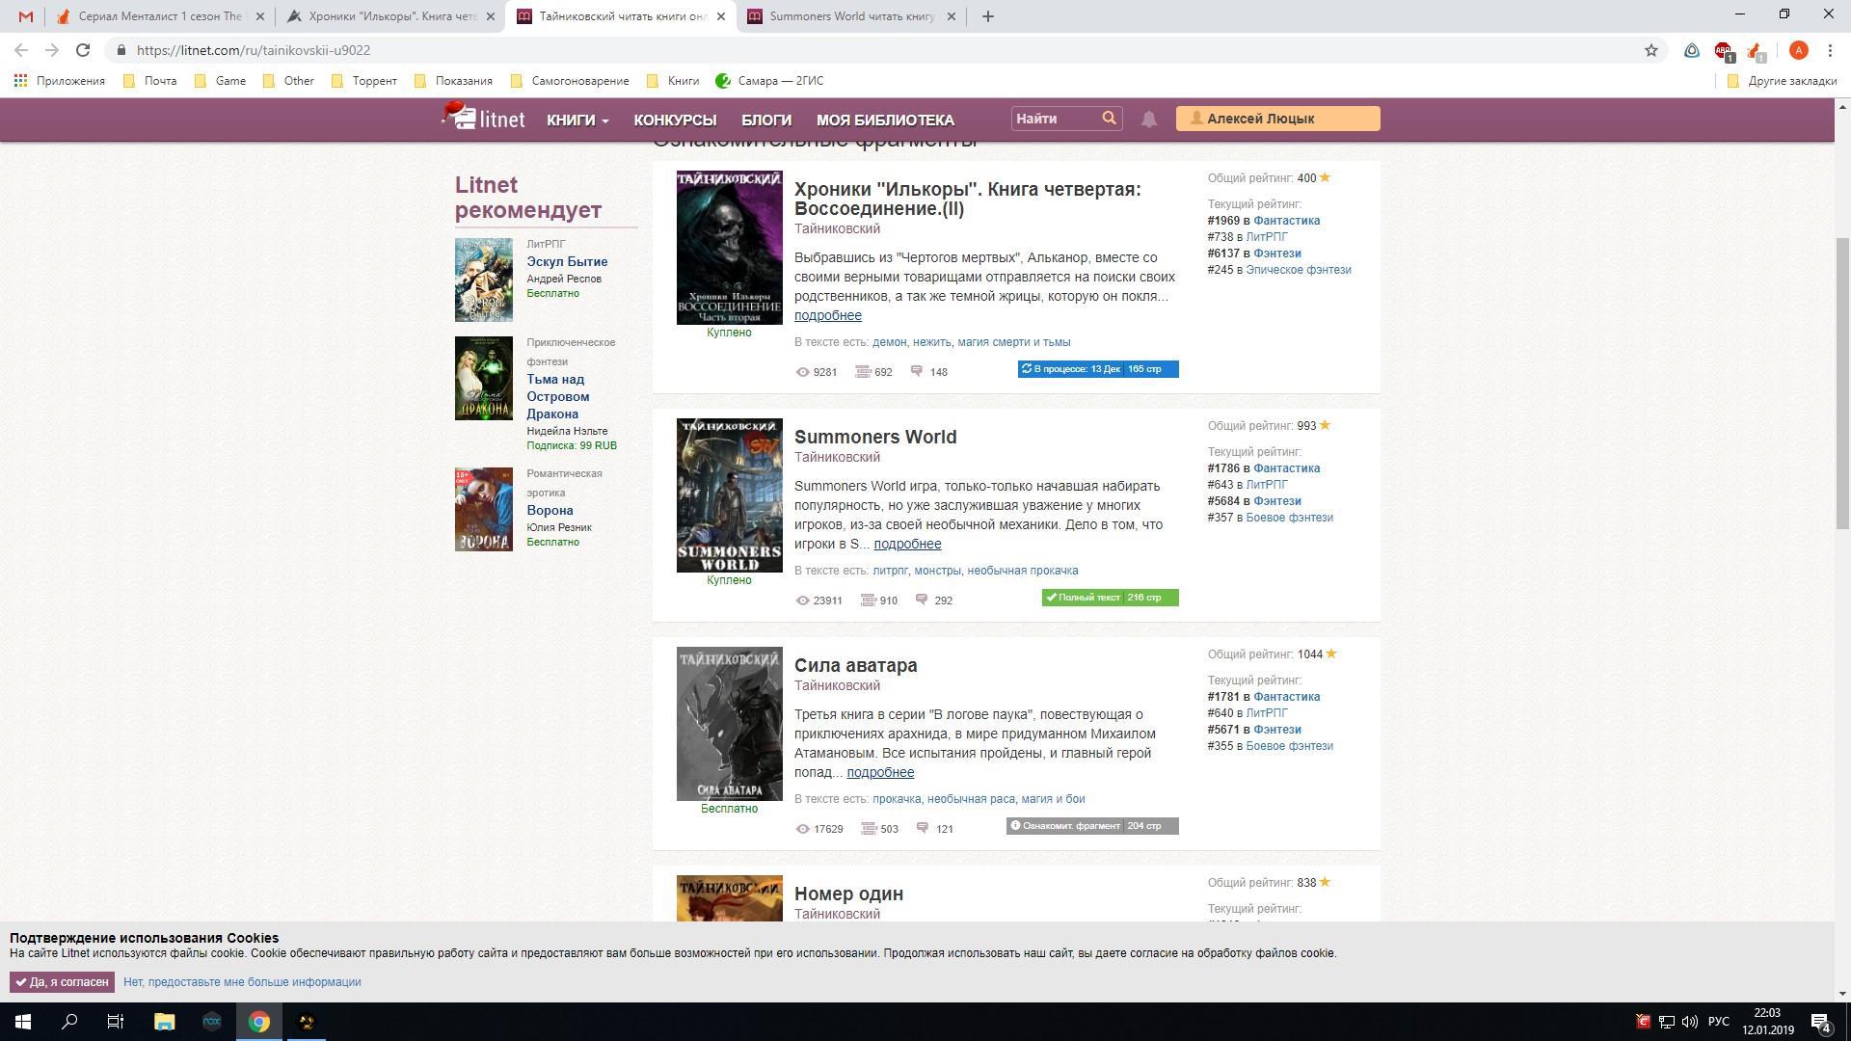Click the notification bell icon
1851x1041 pixels.
point(1148,120)
